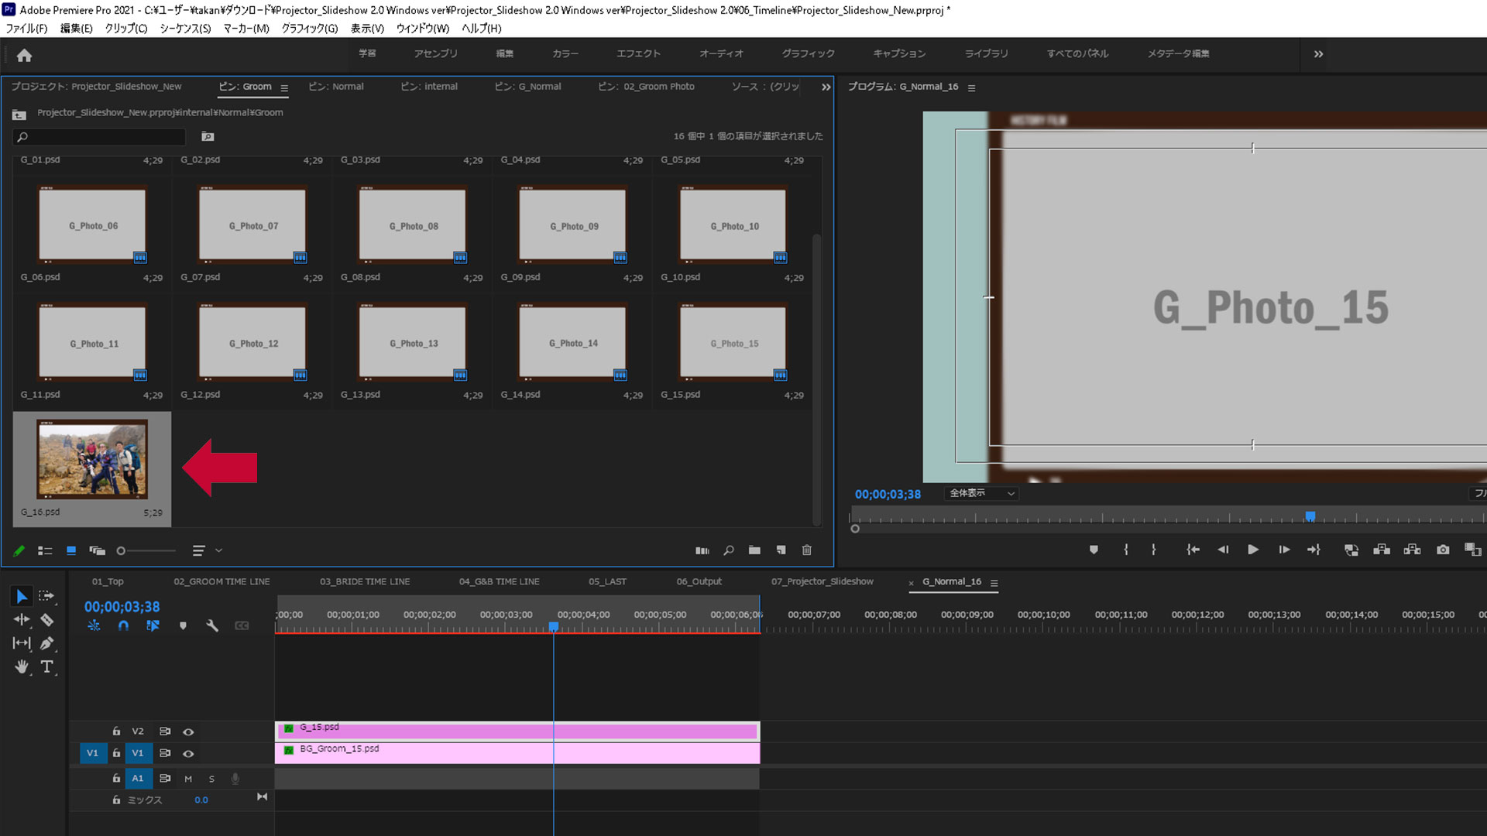This screenshot has width=1487, height=836.
Task: Click Automate to Sequence icon
Action: click(x=702, y=550)
